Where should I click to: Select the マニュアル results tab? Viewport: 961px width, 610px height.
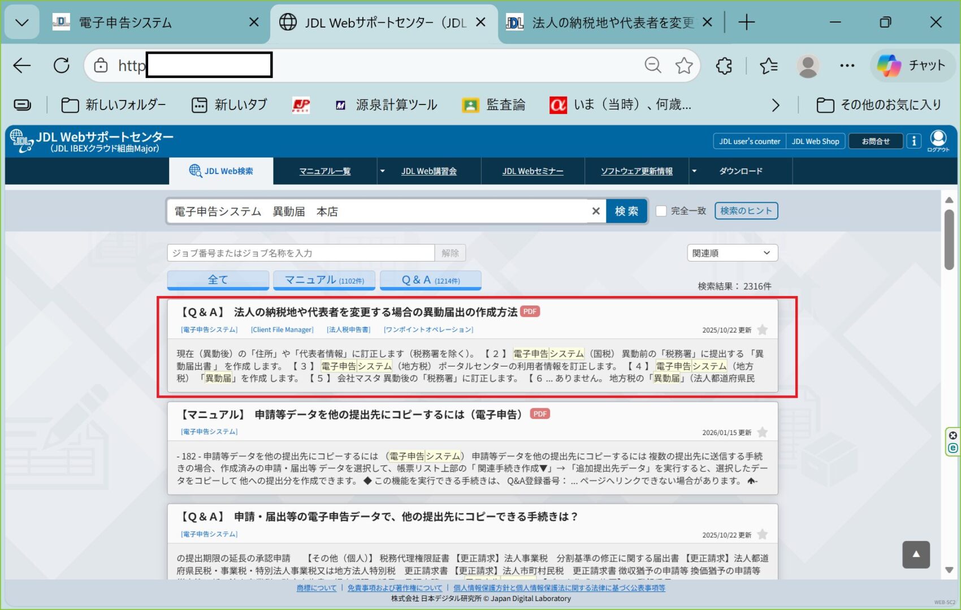pos(324,280)
